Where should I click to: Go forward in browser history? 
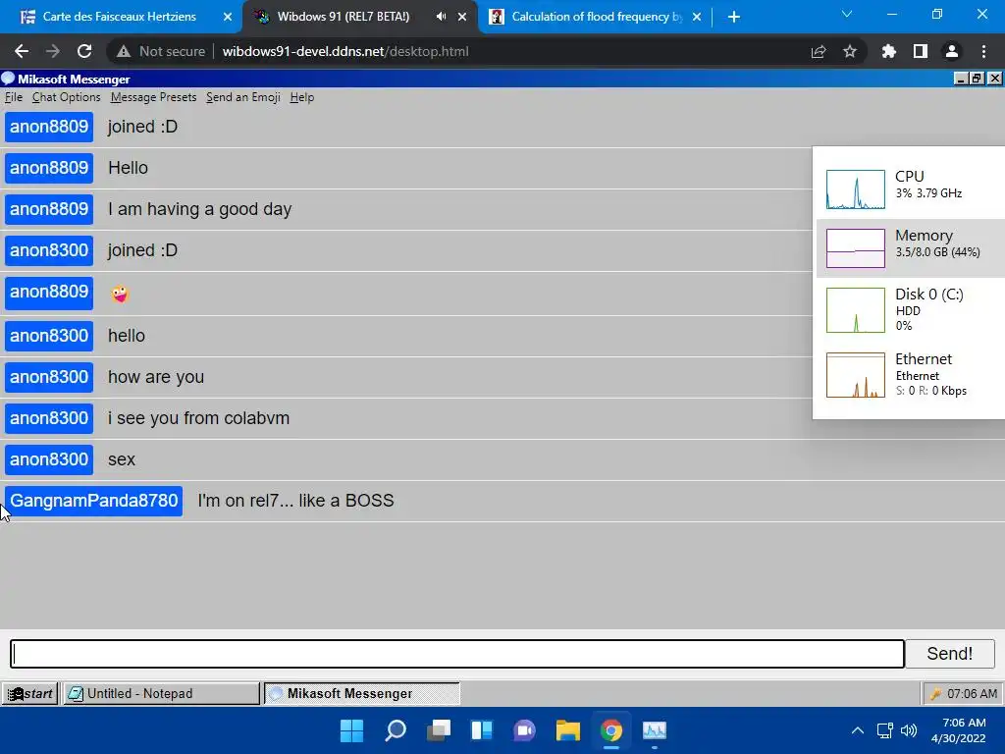pos(53,51)
